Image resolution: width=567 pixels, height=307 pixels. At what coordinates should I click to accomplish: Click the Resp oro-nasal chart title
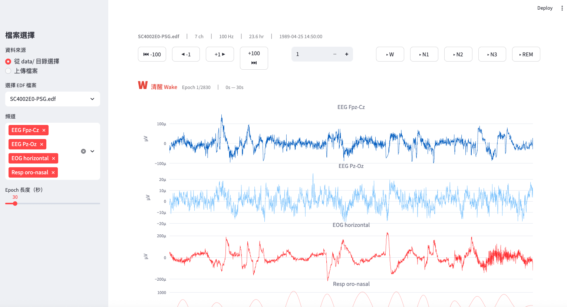pos(351,284)
